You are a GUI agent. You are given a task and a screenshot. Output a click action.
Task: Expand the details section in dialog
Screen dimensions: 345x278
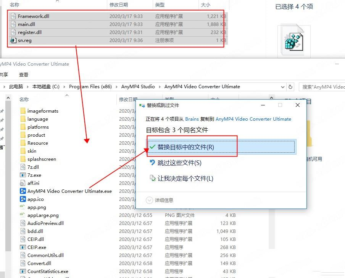click(x=150, y=200)
